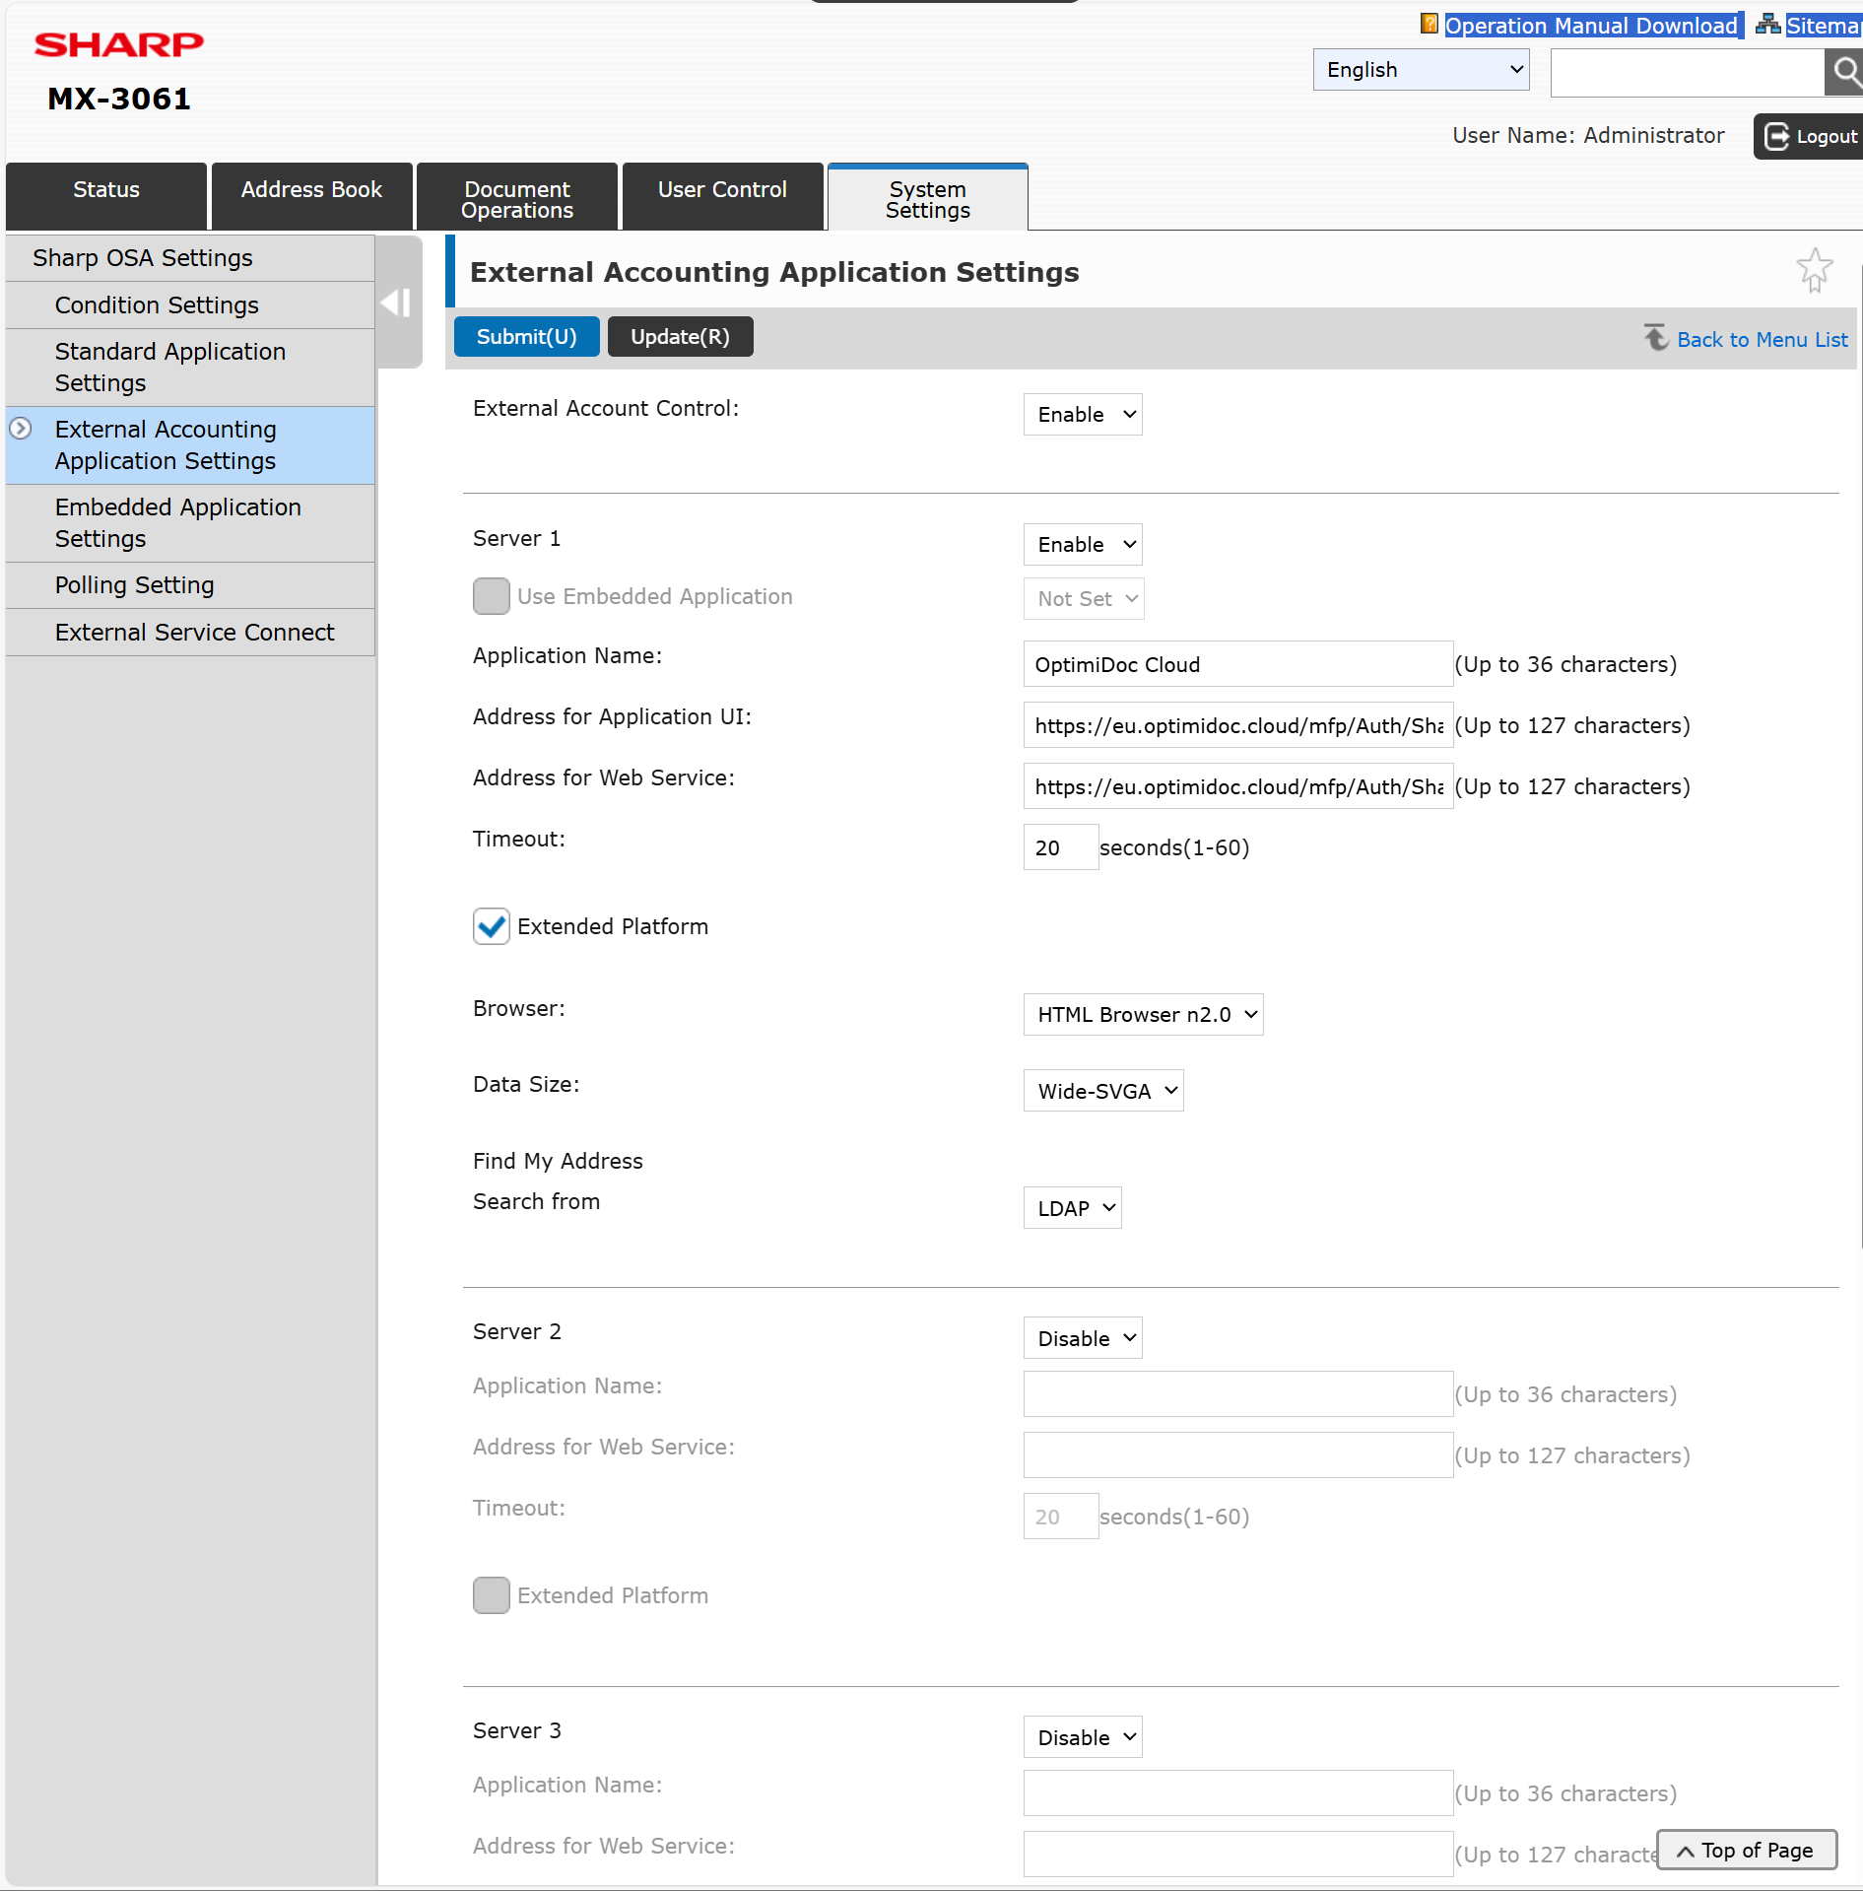Click the Back to Menu List arrow icon
Viewport: 1863px width, 1891px height.
point(1655,338)
